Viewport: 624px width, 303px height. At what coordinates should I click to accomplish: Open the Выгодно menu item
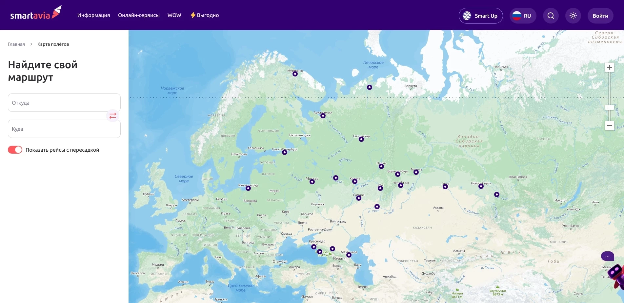pyautogui.click(x=207, y=15)
